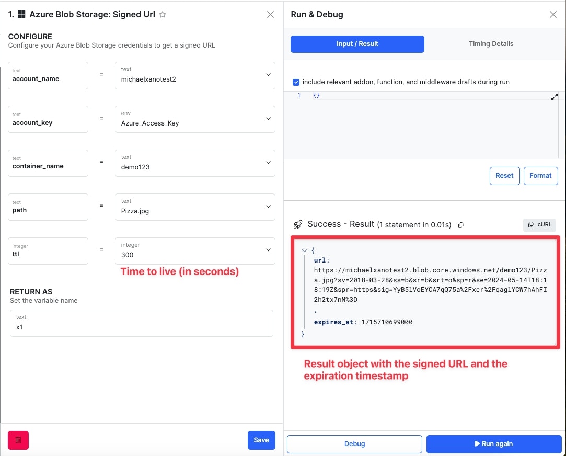Expand the path Pizza.jpg dropdown
566x456 pixels.
268,207
